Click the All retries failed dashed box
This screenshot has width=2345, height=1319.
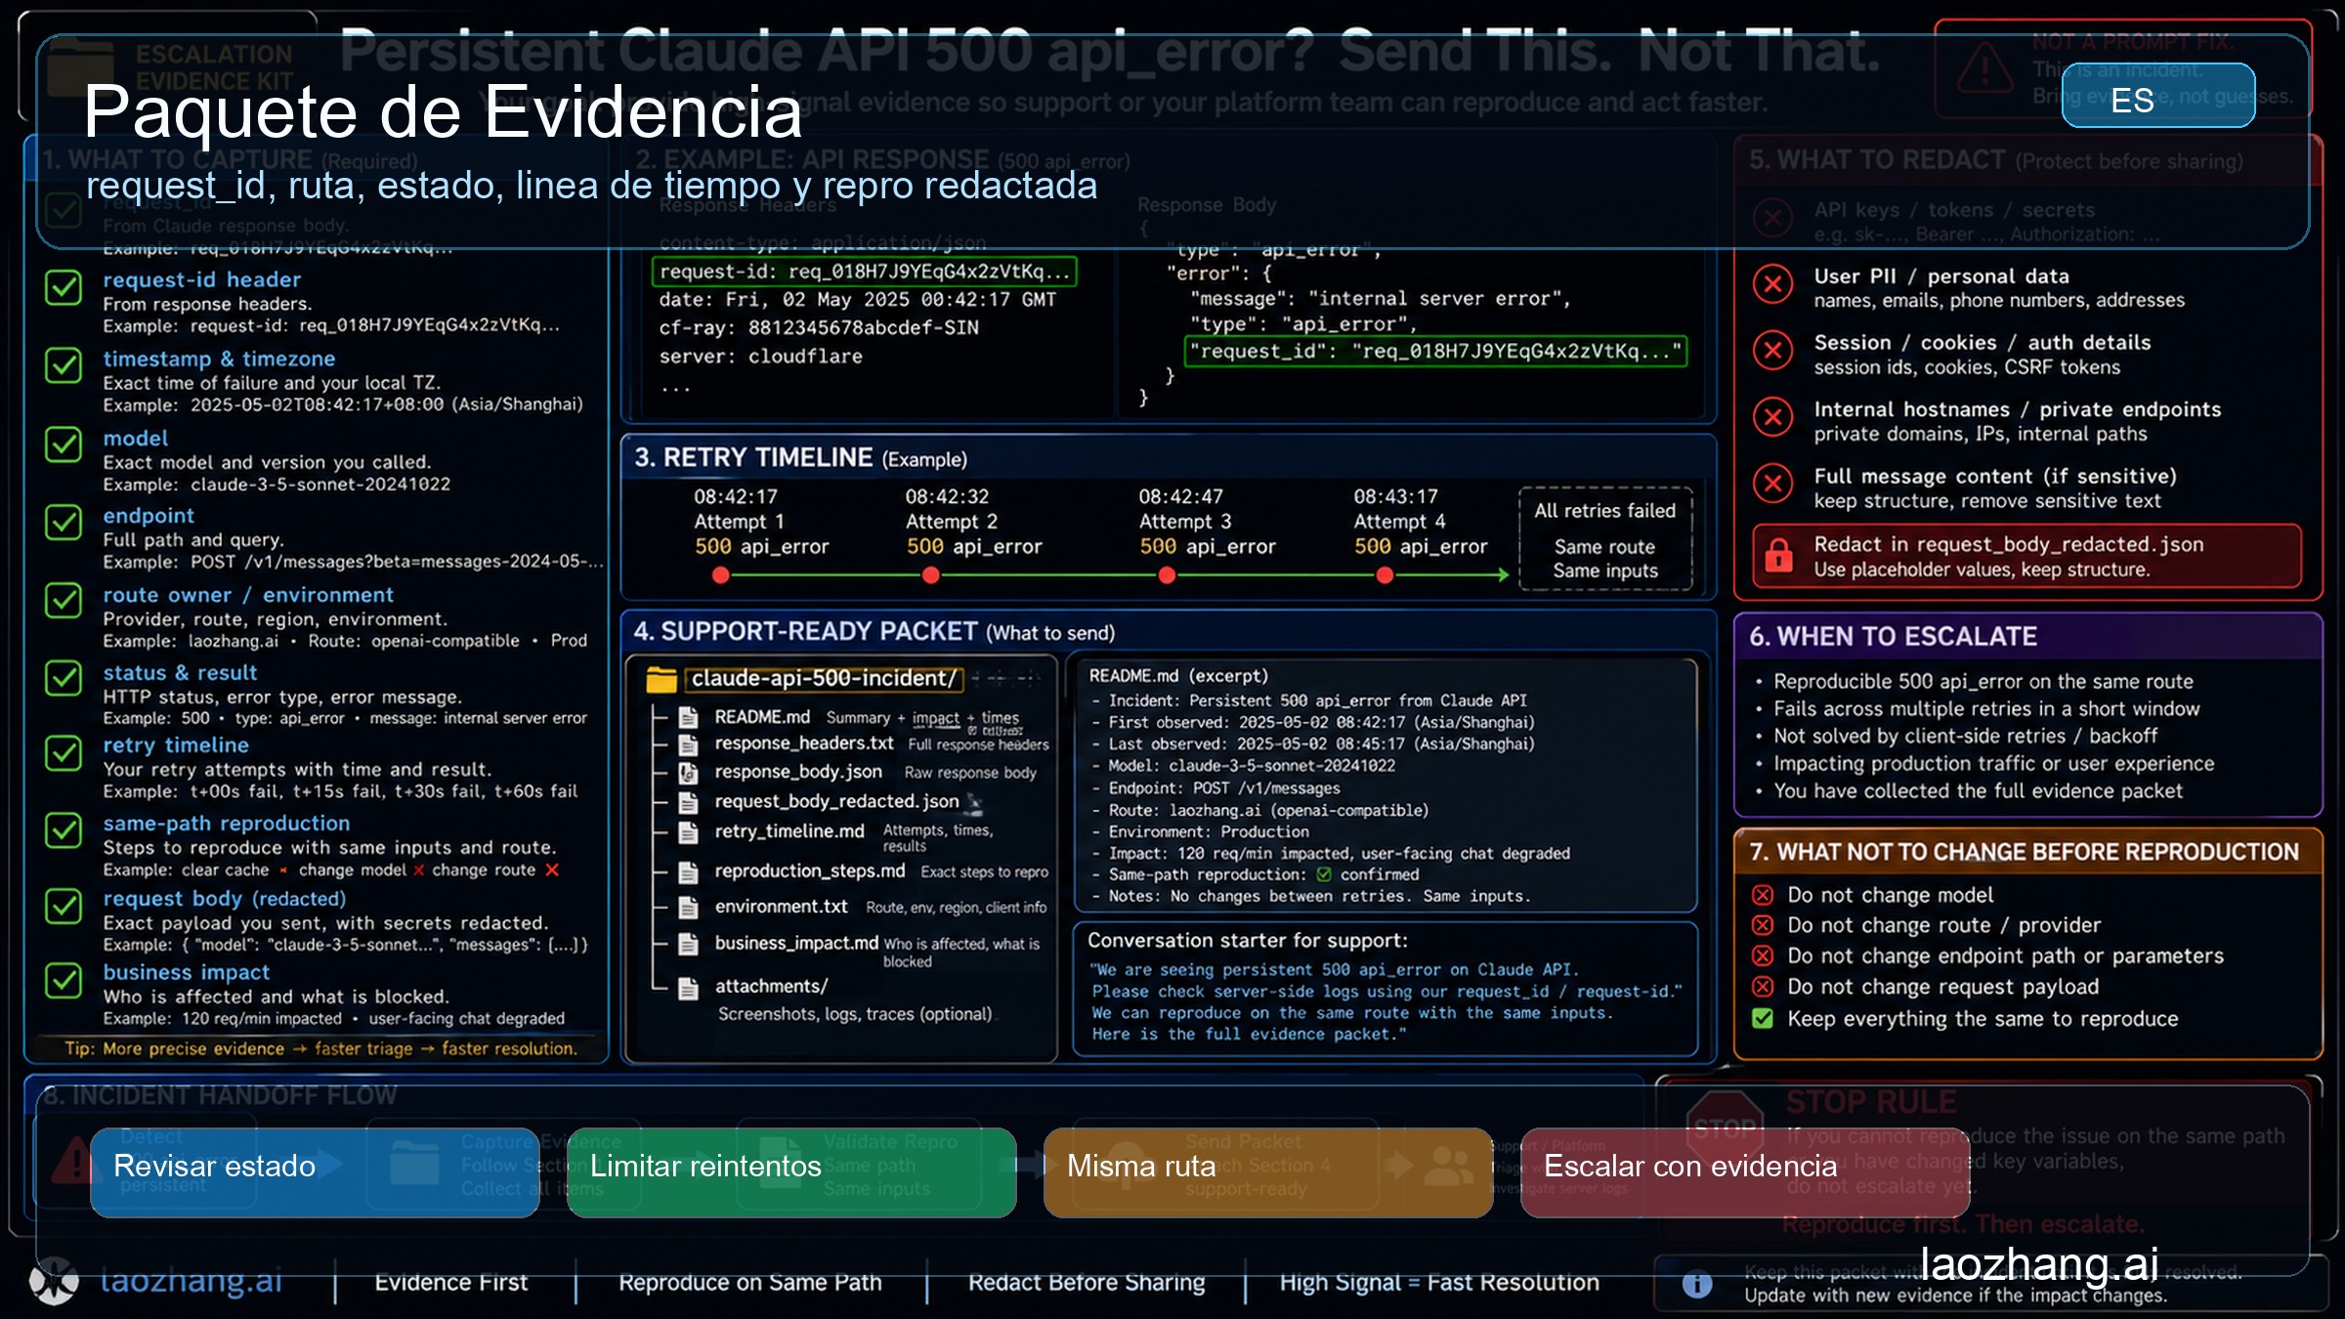pyautogui.click(x=1605, y=539)
